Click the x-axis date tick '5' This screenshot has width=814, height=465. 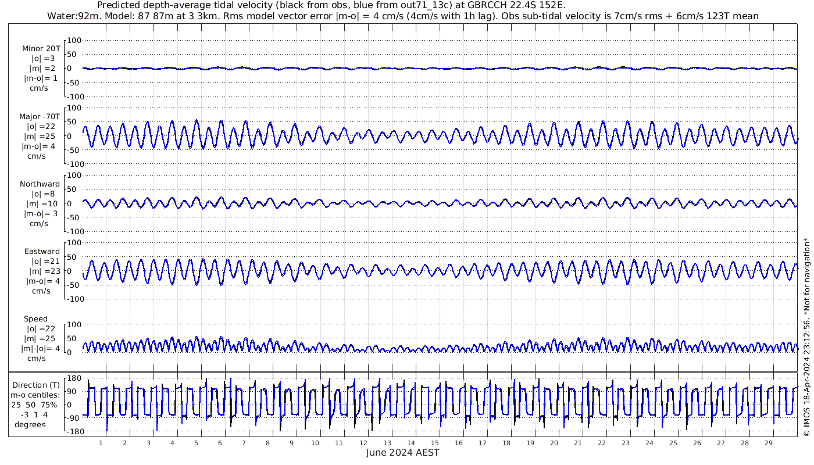196,443
